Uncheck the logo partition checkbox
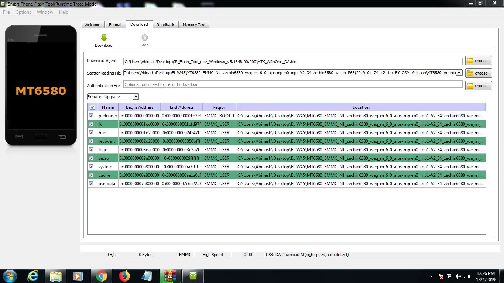This screenshot has width=504, height=283. (91, 150)
